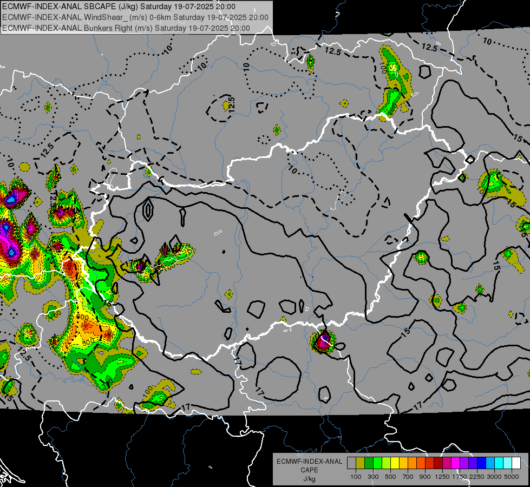Image resolution: width=530 pixels, height=487 pixels.
Task: Click the legend value 700
Action: point(408,477)
